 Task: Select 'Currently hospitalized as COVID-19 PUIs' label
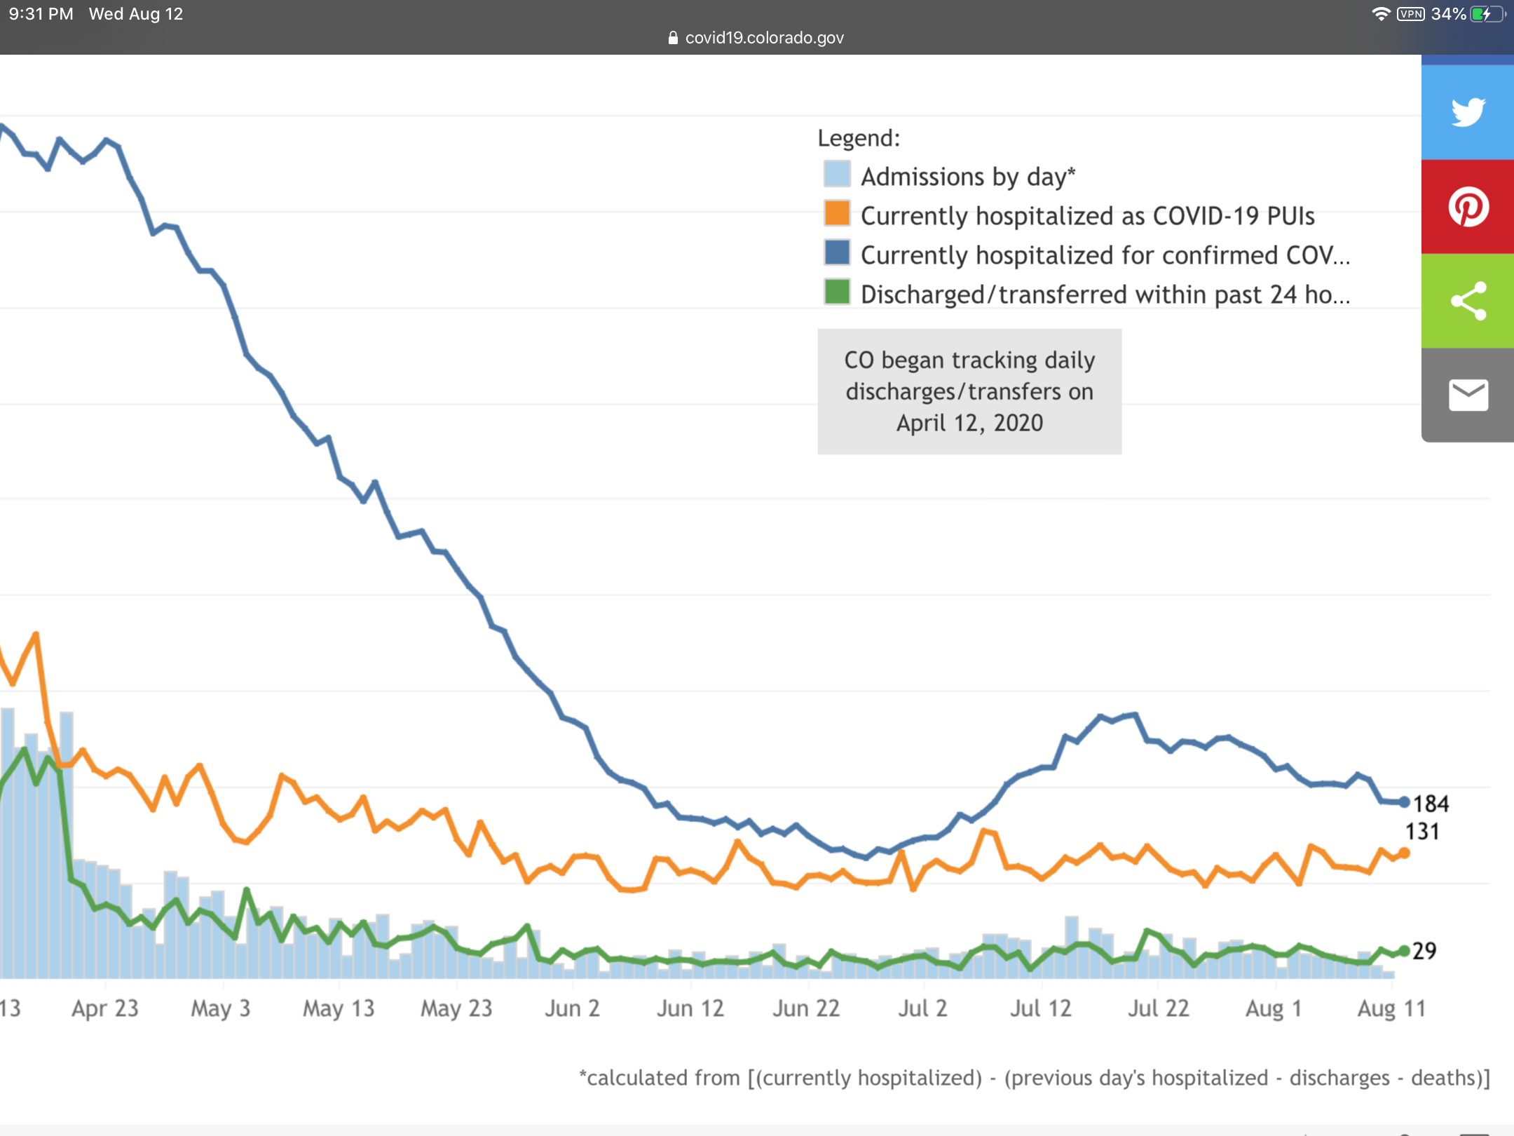(1088, 216)
